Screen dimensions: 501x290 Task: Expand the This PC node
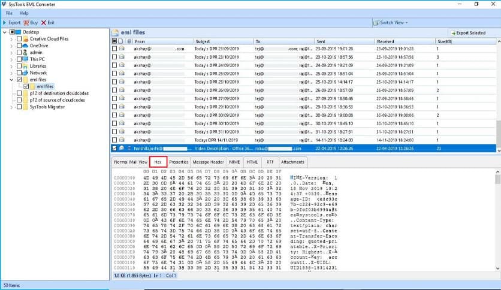coord(11,59)
